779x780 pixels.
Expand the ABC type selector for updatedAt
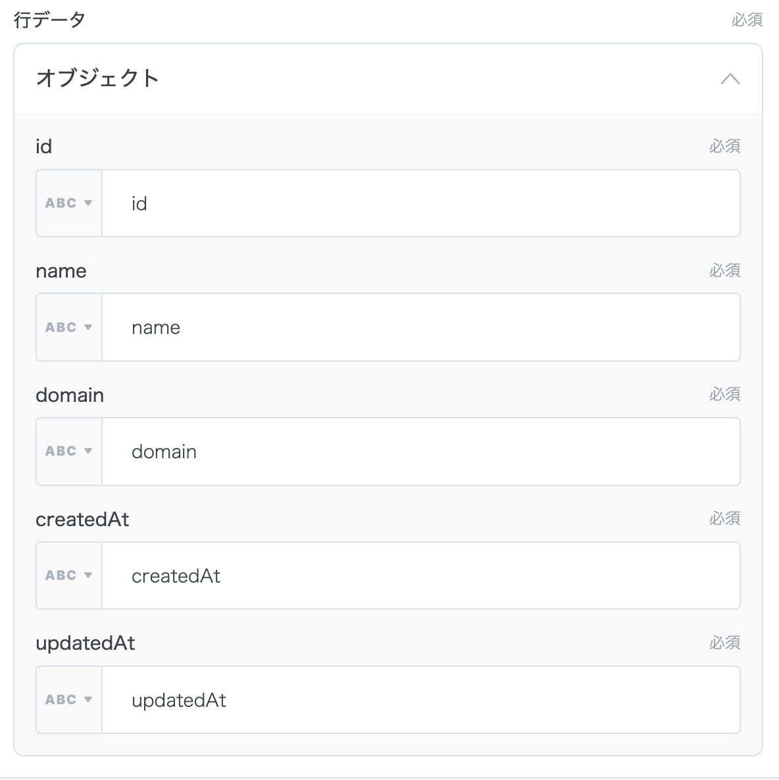(x=69, y=700)
